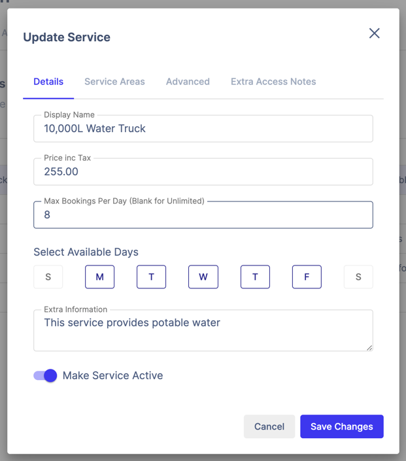The width and height of the screenshot is (406, 461).
Task: Toggle Tuesday availability
Action: (x=151, y=277)
